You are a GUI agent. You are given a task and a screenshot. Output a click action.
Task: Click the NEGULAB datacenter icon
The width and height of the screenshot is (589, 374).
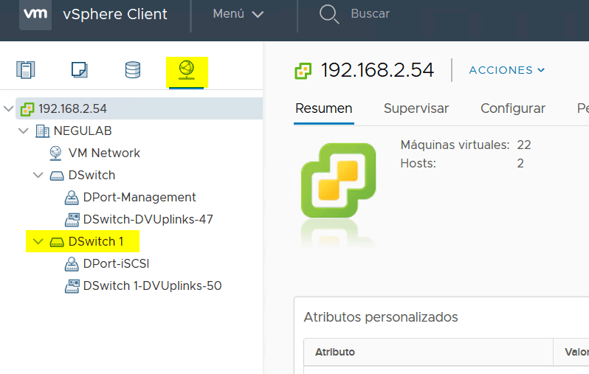[x=42, y=131]
